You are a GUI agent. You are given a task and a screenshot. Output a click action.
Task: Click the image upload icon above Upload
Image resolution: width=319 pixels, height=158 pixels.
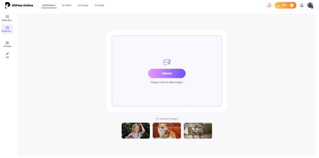pos(167,62)
